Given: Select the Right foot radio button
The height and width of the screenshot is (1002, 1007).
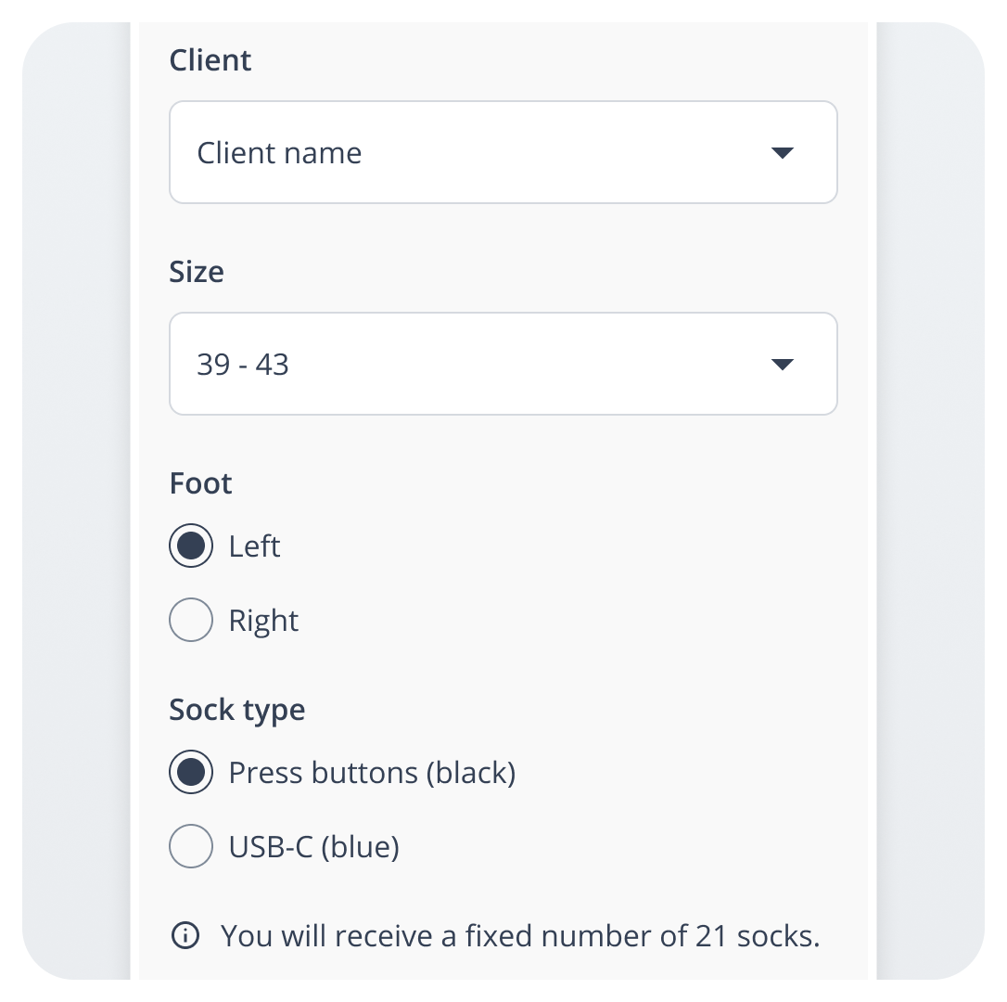Looking at the screenshot, I should point(191,621).
